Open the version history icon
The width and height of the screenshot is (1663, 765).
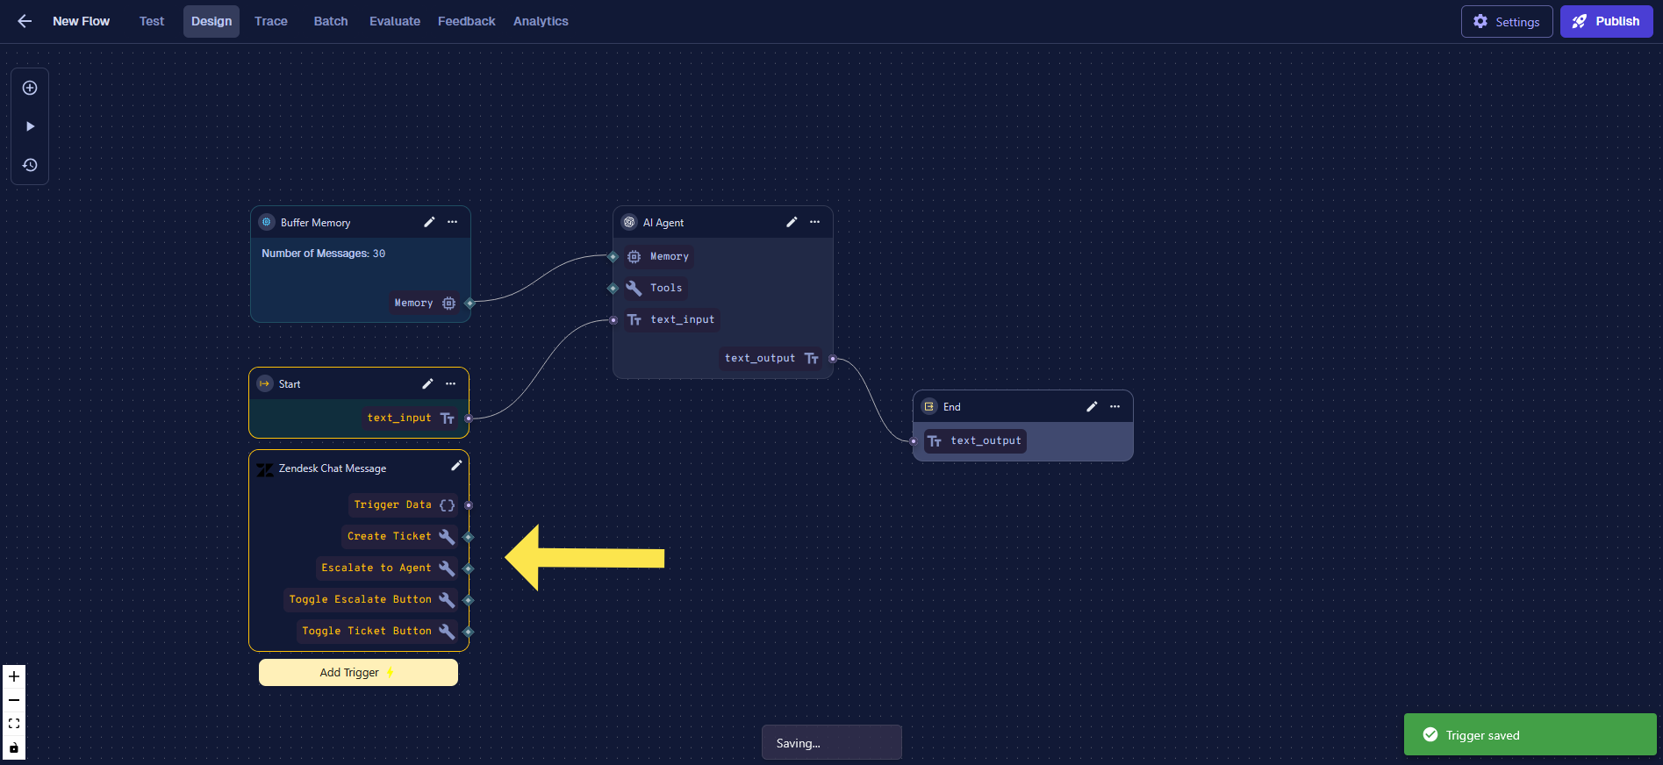pos(30,165)
